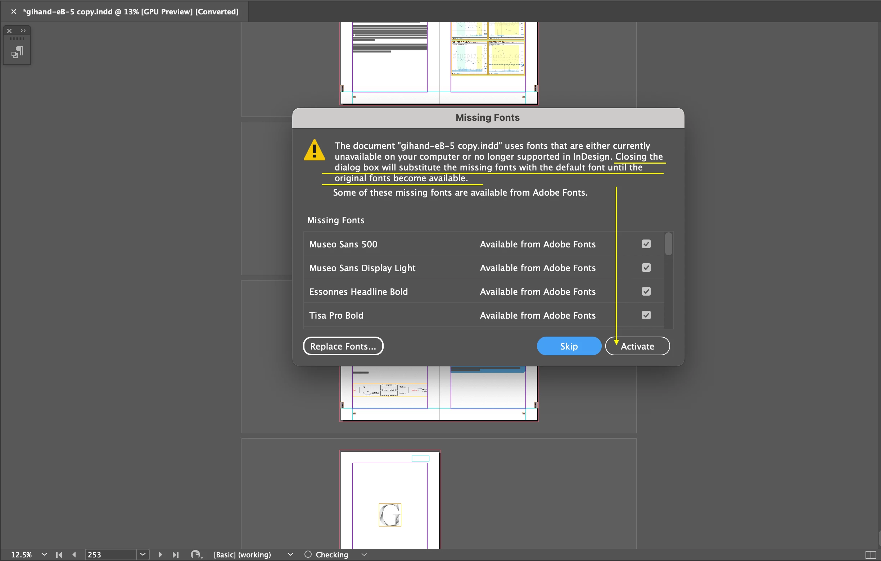Click the paragraph styles panel icon
This screenshot has height=561, width=881.
click(17, 52)
